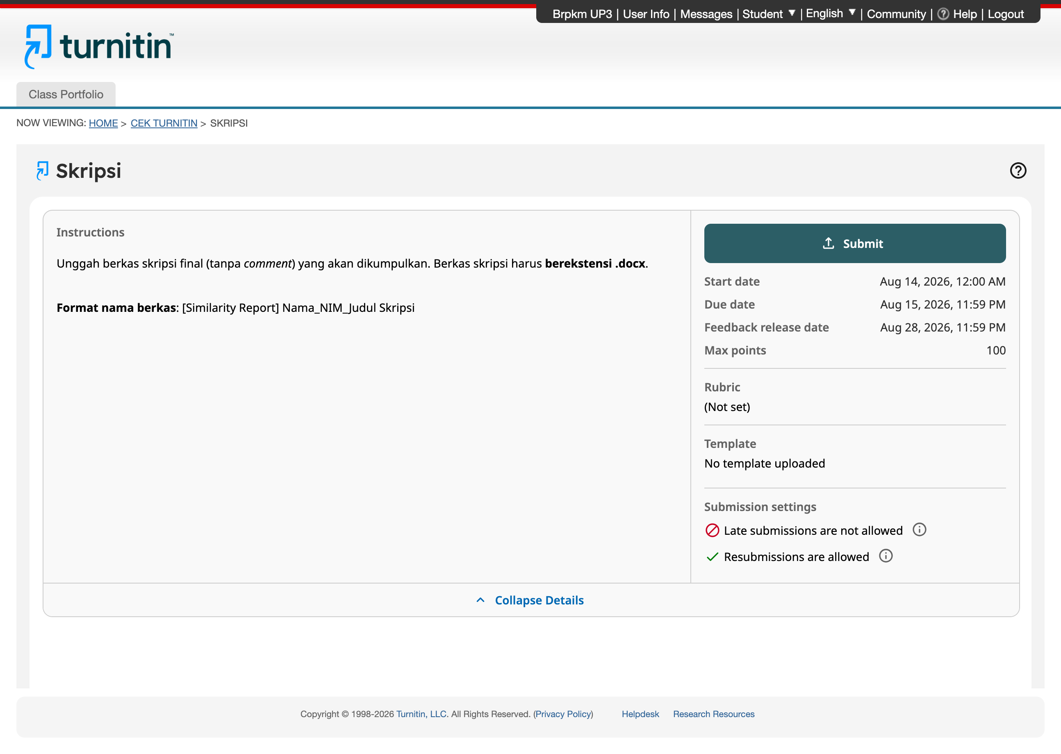Click the Skripsi assignment Turnitin icon
The image size is (1061, 754).
tap(43, 171)
